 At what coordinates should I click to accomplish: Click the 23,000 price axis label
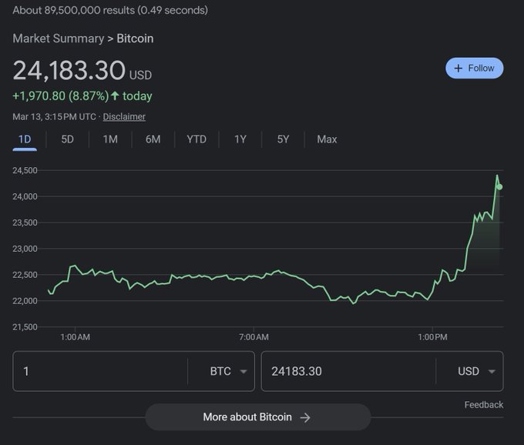click(x=25, y=249)
